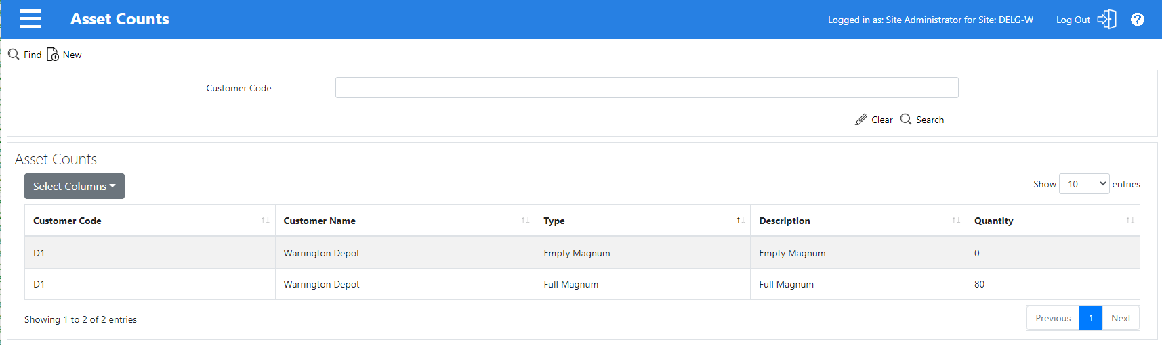Select D1 in the Empty Magnum row
The width and height of the screenshot is (1162, 345).
pos(39,253)
